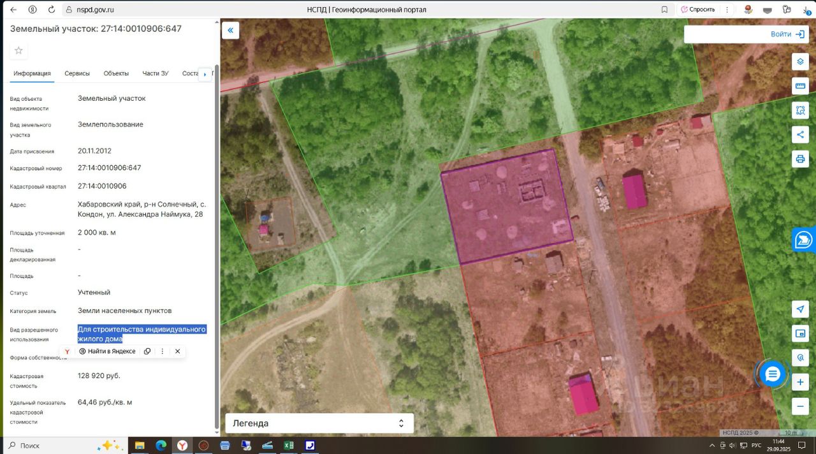Open browser menu dots next to Спросить

click(726, 10)
